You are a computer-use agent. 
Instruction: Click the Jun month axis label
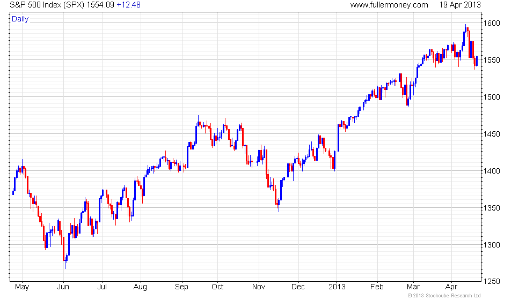tap(63, 287)
